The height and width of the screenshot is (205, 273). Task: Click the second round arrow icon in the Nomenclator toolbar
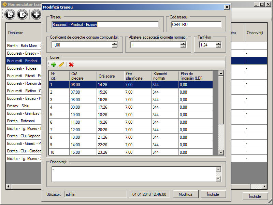22,14
